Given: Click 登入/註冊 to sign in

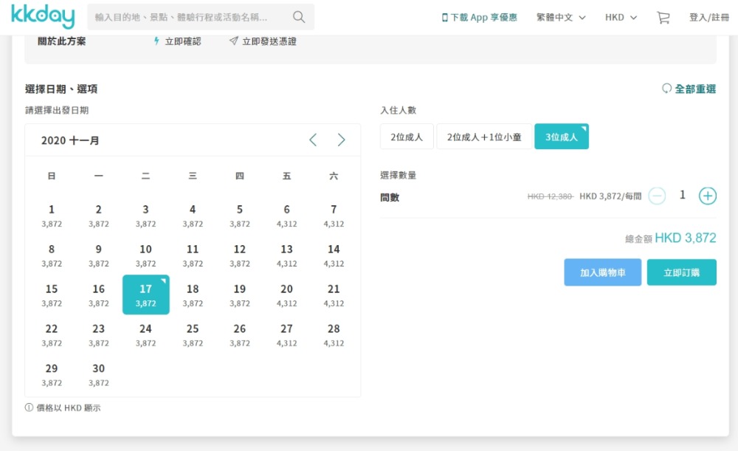Looking at the screenshot, I should (708, 17).
